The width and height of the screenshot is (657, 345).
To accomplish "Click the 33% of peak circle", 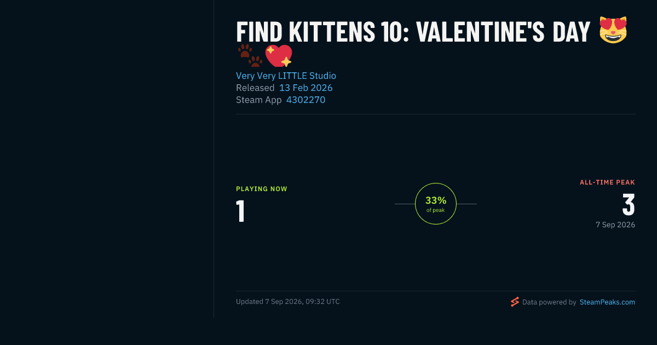I will (436, 204).
